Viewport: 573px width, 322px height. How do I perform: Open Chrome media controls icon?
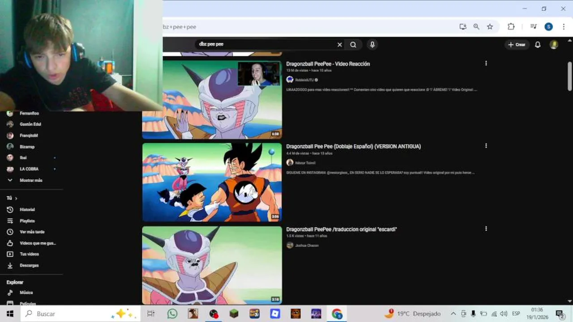click(x=533, y=27)
